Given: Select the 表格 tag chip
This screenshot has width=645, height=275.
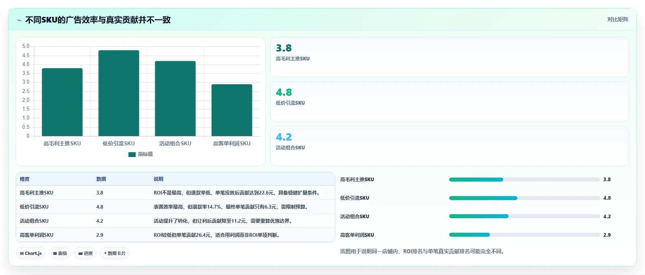Looking at the screenshot, I should click(60, 253).
